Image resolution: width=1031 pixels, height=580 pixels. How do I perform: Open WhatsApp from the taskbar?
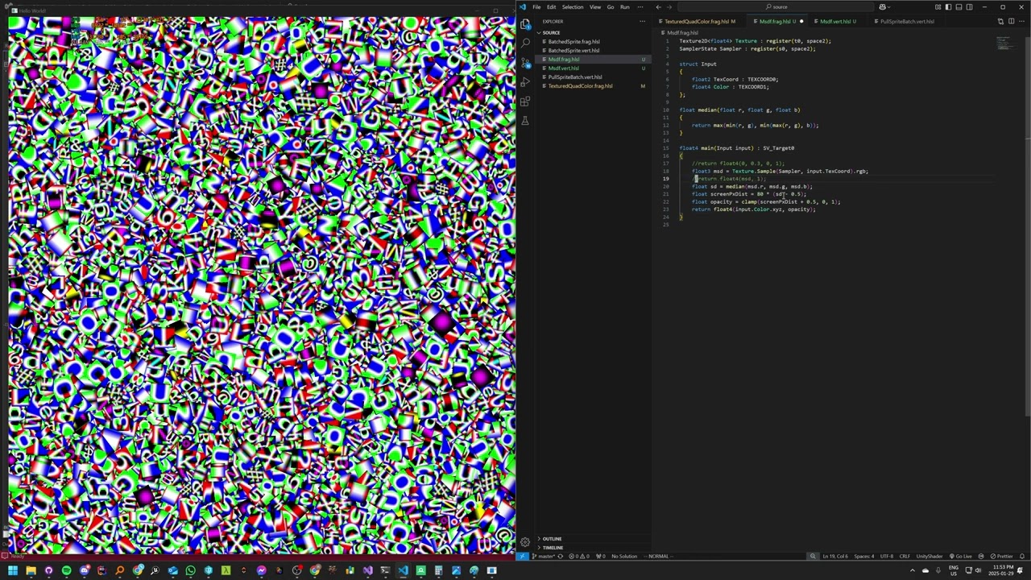[x=190, y=570]
